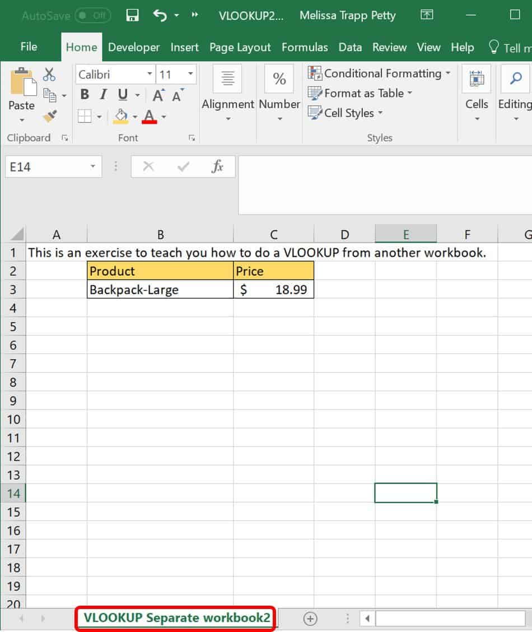The height and width of the screenshot is (632, 532).
Task: Toggle Bold formatting
Action: (x=85, y=95)
